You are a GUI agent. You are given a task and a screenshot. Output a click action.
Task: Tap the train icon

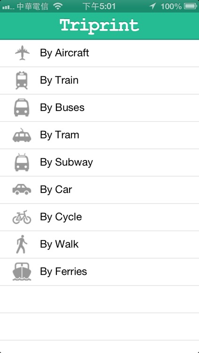pyautogui.click(x=22, y=80)
